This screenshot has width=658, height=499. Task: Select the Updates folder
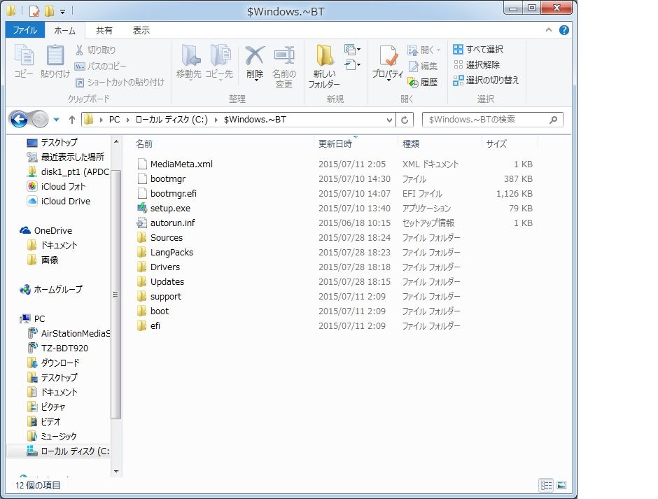coord(167,281)
